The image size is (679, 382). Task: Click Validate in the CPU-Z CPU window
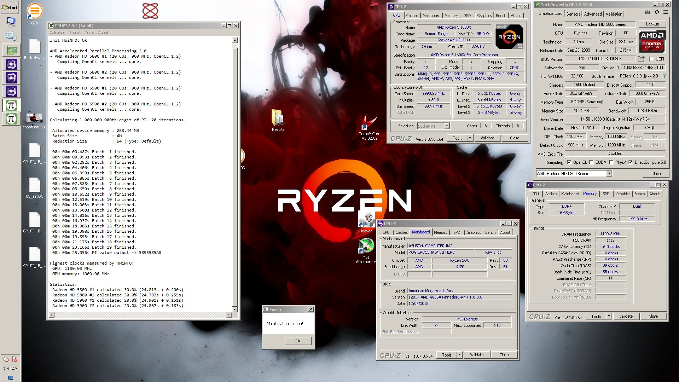tap(487, 138)
